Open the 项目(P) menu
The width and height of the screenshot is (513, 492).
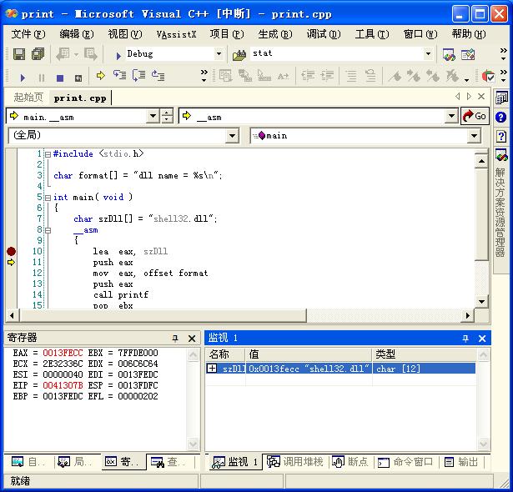[227, 34]
